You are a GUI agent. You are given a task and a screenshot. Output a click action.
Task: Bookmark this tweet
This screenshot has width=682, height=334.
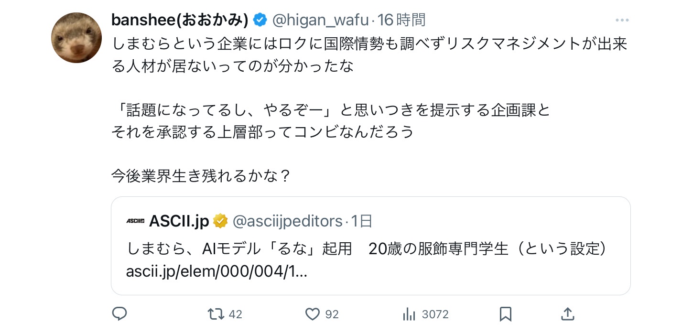[505, 314]
